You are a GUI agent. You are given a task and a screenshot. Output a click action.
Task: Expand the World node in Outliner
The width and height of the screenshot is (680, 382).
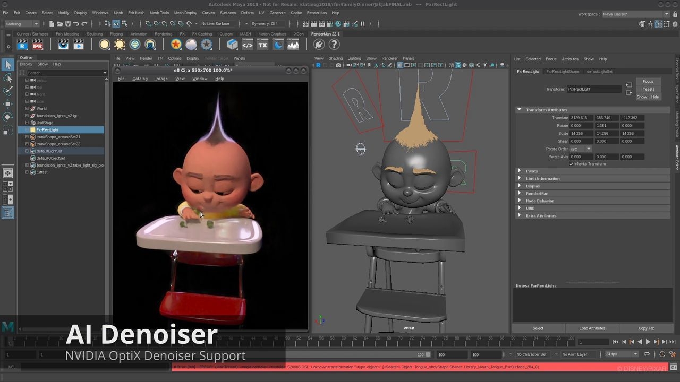27,108
